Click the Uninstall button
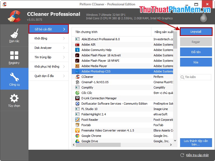 click(x=195, y=32)
